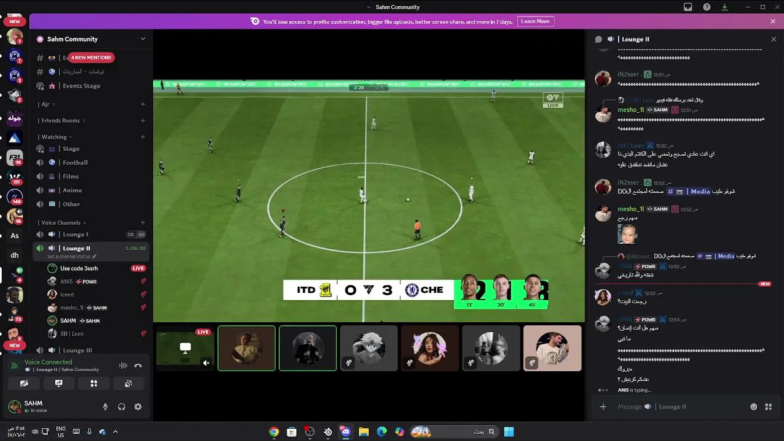The image size is (784, 441).
Task: Add channel to Friends Rooms category
Action: (x=143, y=121)
